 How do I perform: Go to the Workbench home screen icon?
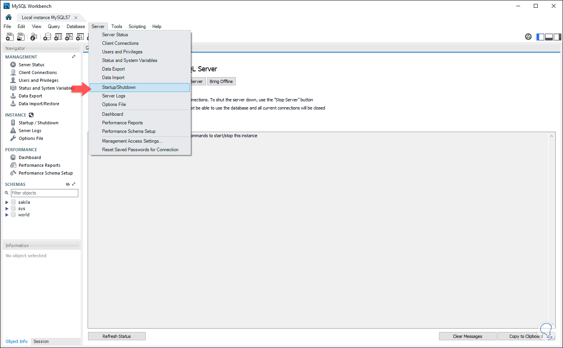[x=9, y=17]
